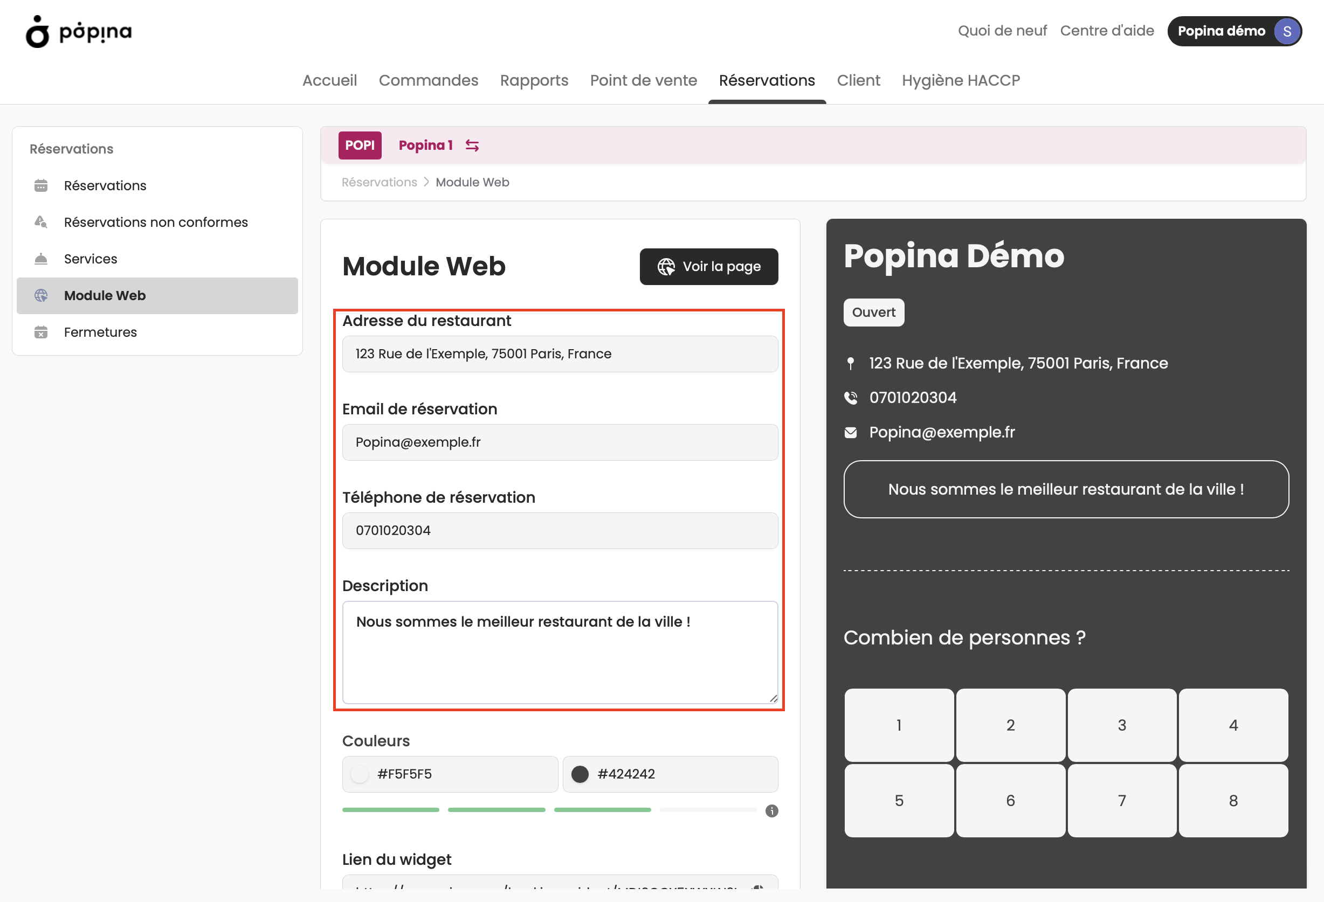This screenshot has width=1324, height=902.
Task: Click the Combien de personnes ? heading
Action: coord(964,638)
